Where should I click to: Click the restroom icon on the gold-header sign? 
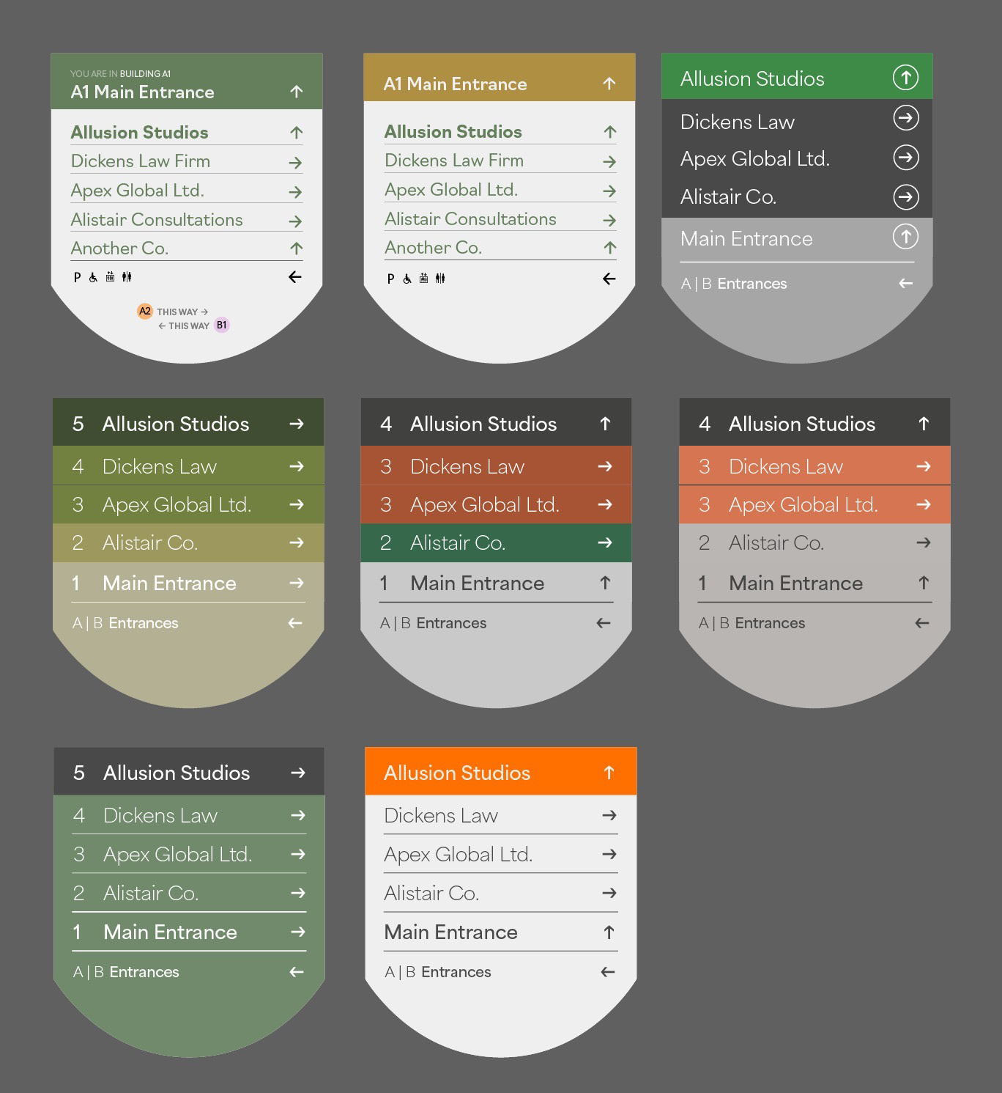click(x=440, y=279)
